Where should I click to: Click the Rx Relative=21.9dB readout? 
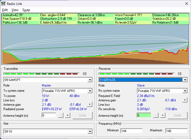point(165,23)
